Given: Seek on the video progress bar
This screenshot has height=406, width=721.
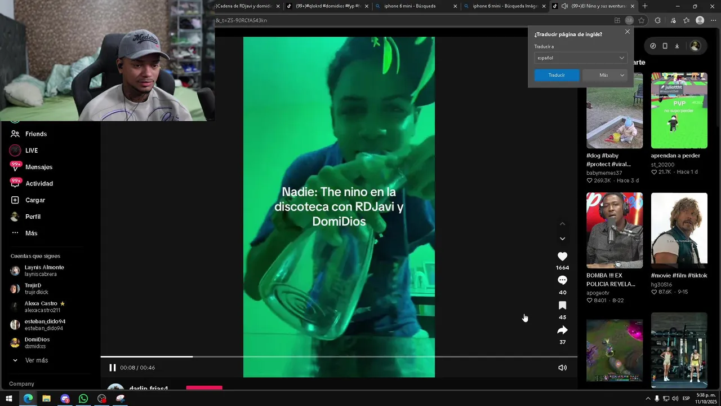Looking at the screenshot, I should point(339,356).
